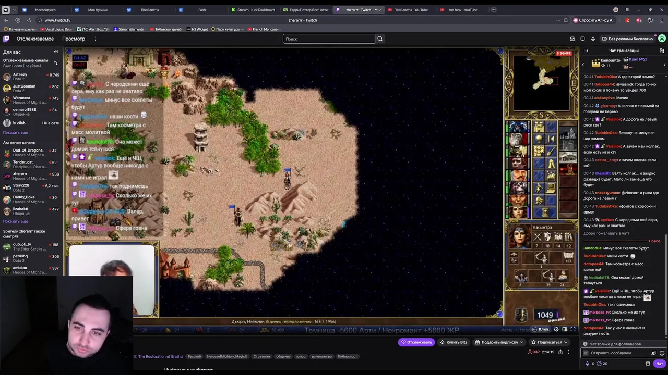Open the Bits cheer icon in chat input
Screen dimensions: 668x375
point(653,353)
